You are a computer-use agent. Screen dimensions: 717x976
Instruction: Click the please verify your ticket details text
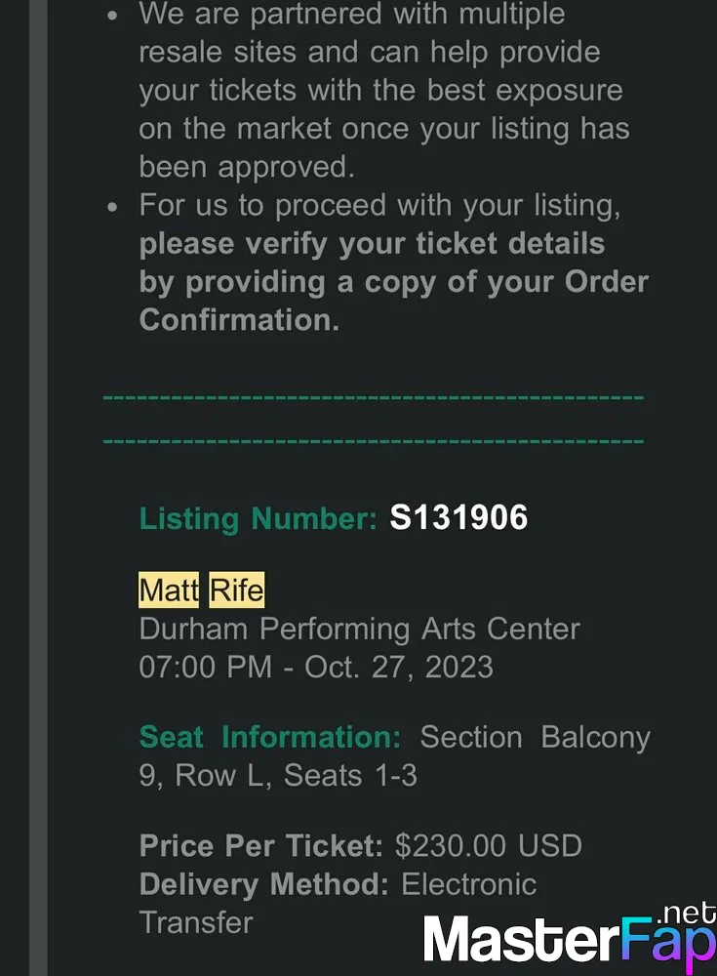[x=373, y=243]
